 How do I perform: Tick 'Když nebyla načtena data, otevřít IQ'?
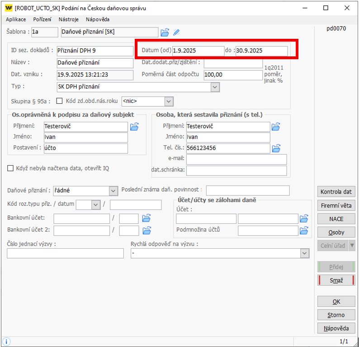[x=10, y=168]
